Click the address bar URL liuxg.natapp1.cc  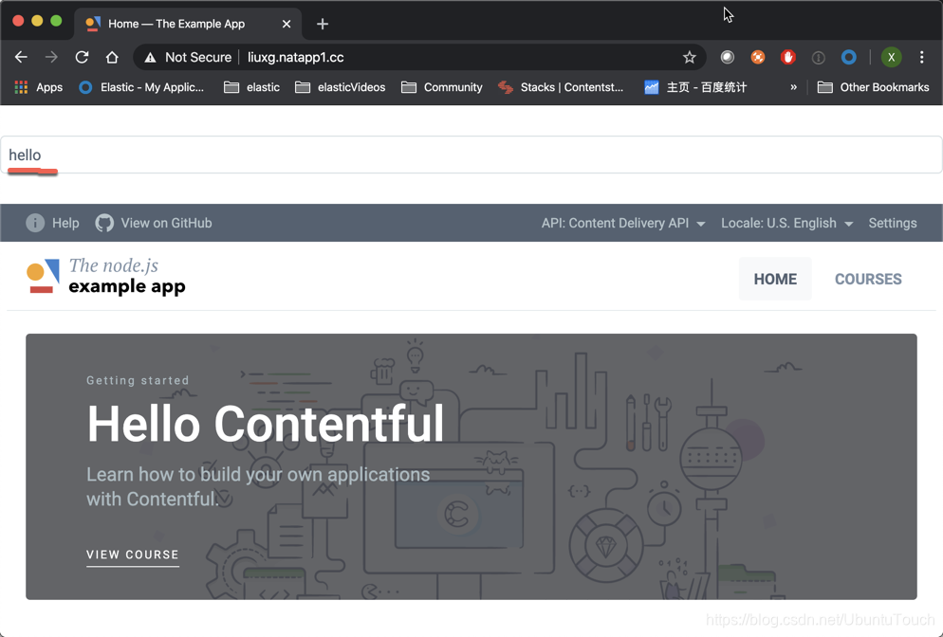point(296,57)
